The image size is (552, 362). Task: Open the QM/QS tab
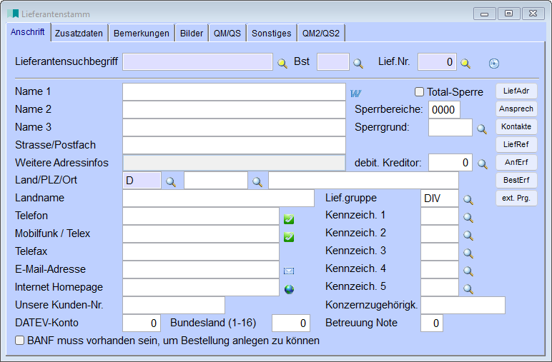[x=227, y=34]
